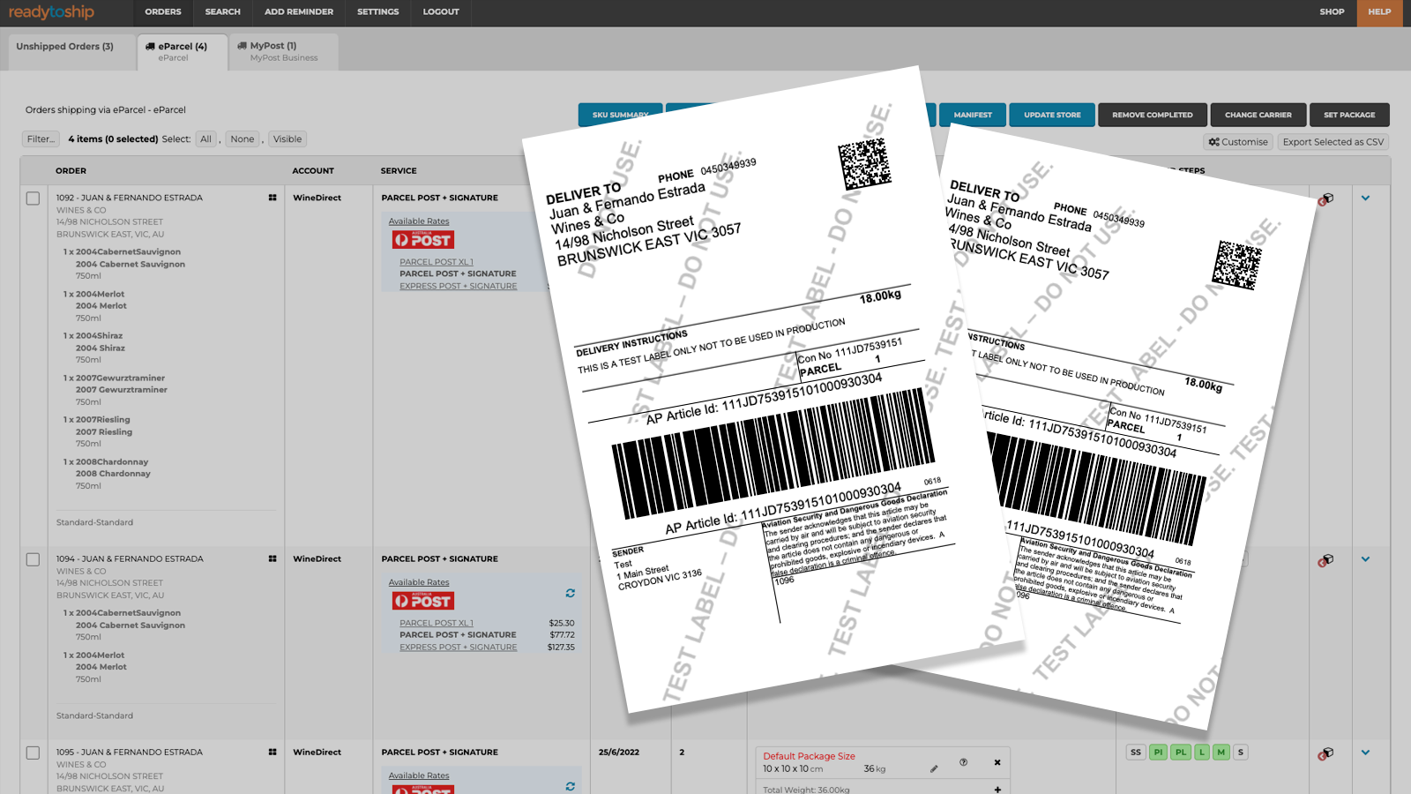
Task: Open the Help menu
Action: (1379, 12)
